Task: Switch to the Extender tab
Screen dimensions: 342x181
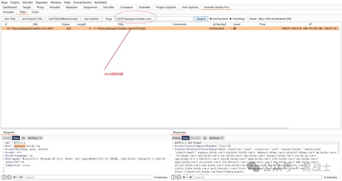Action: [144, 7]
